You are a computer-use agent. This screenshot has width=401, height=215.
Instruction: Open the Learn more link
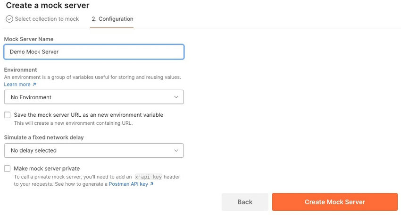click(x=17, y=85)
